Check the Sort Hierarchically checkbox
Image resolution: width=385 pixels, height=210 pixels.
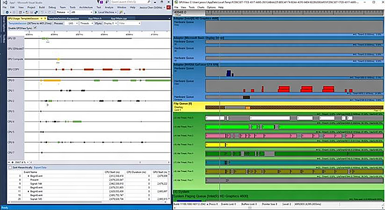11,167
